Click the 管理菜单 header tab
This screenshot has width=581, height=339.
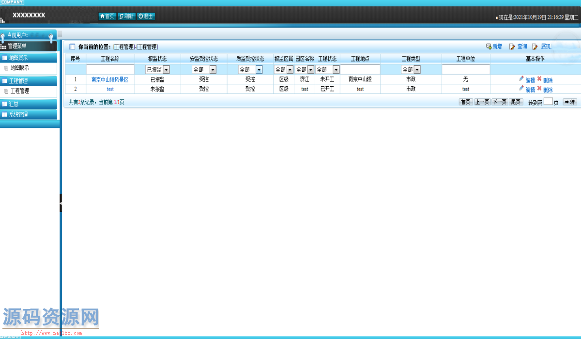[x=29, y=46]
